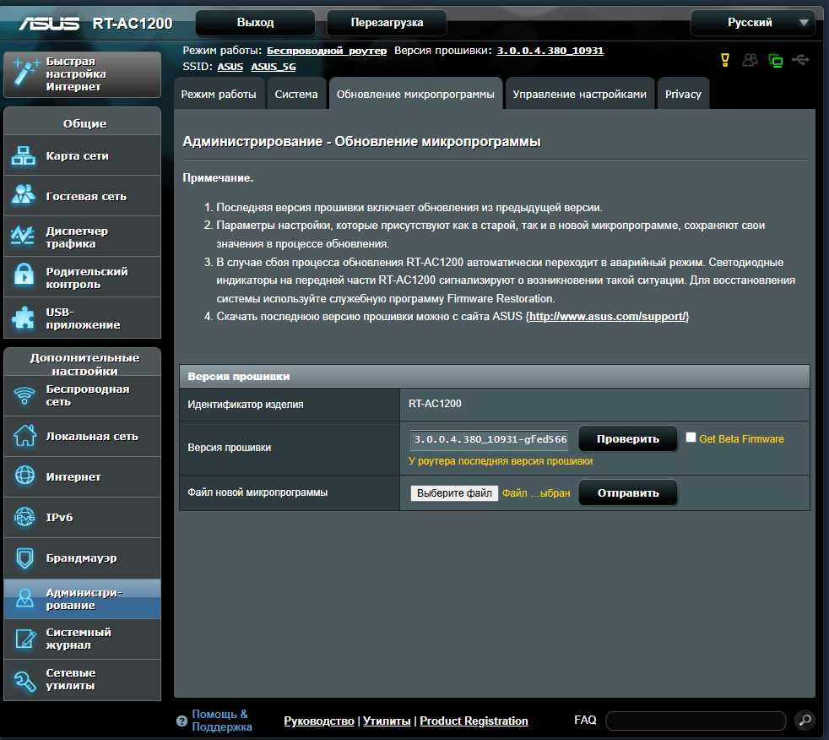Open the Privacy tab
The image size is (829, 740).
(x=683, y=94)
